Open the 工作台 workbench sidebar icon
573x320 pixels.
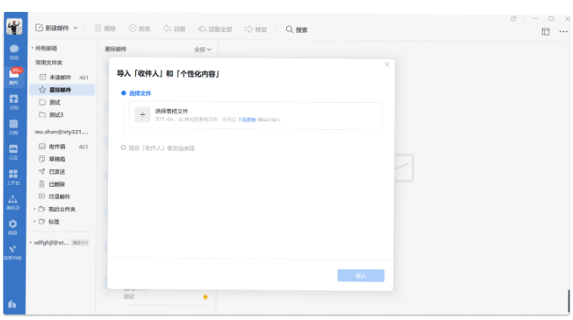14,176
